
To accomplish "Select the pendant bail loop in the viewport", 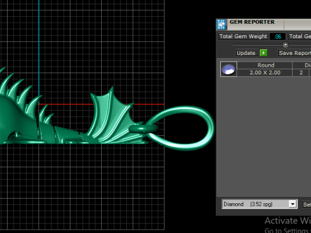I will (x=180, y=128).
